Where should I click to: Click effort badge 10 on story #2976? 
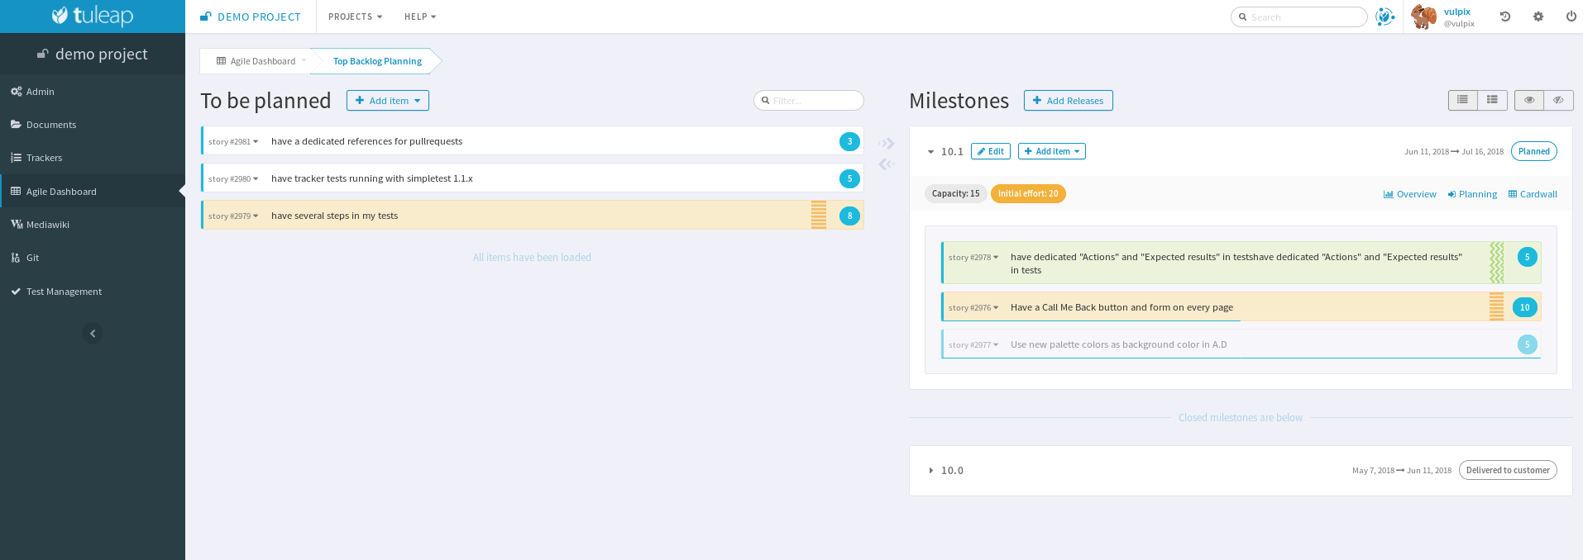[x=1524, y=307]
